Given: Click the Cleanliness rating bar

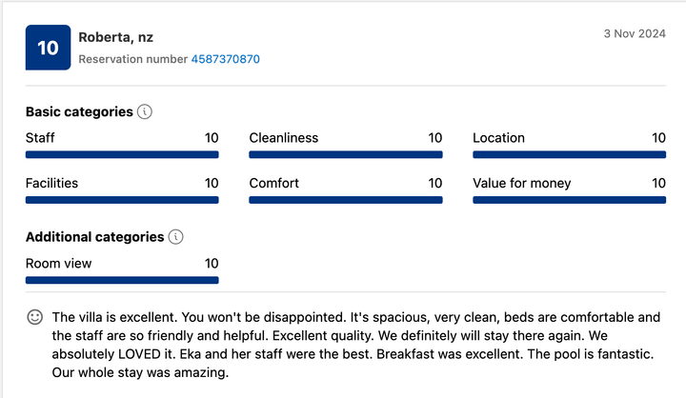Looking at the screenshot, I should [x=346, y=154].
